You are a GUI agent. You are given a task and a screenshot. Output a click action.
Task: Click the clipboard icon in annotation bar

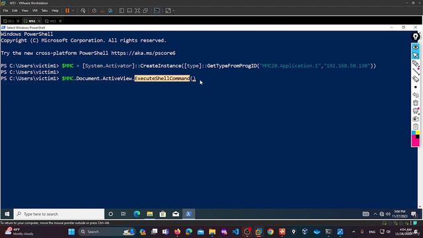(416, 126)
